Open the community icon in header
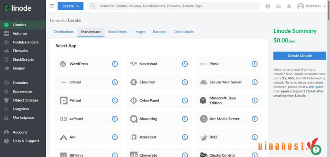 (278, 6)
